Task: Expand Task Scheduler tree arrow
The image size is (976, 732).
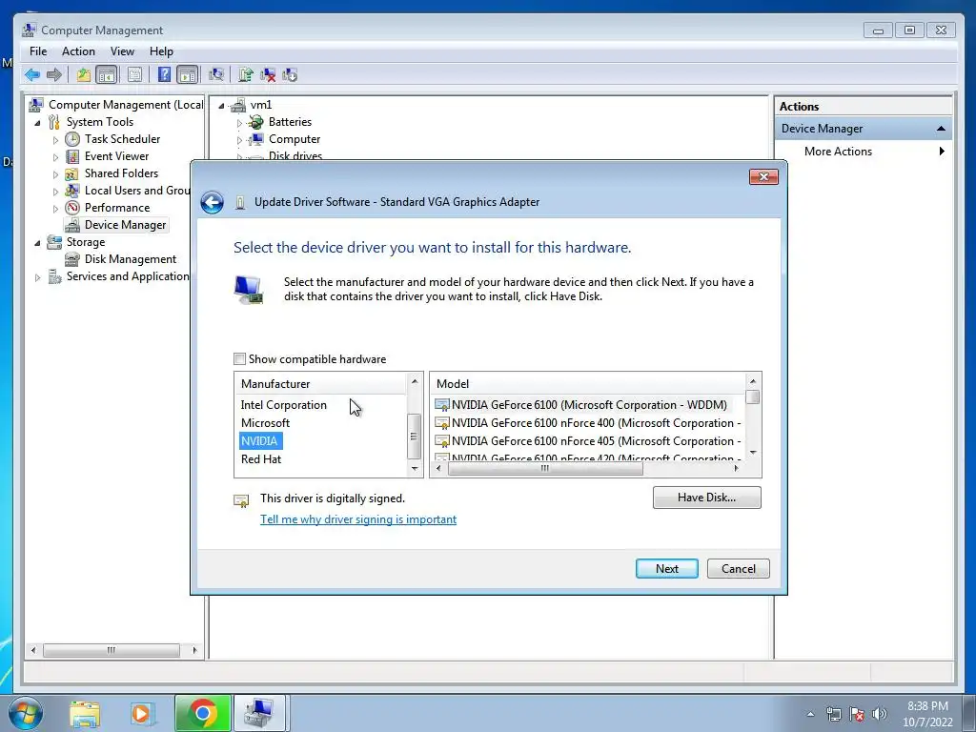Action: [x=55, y=139]
